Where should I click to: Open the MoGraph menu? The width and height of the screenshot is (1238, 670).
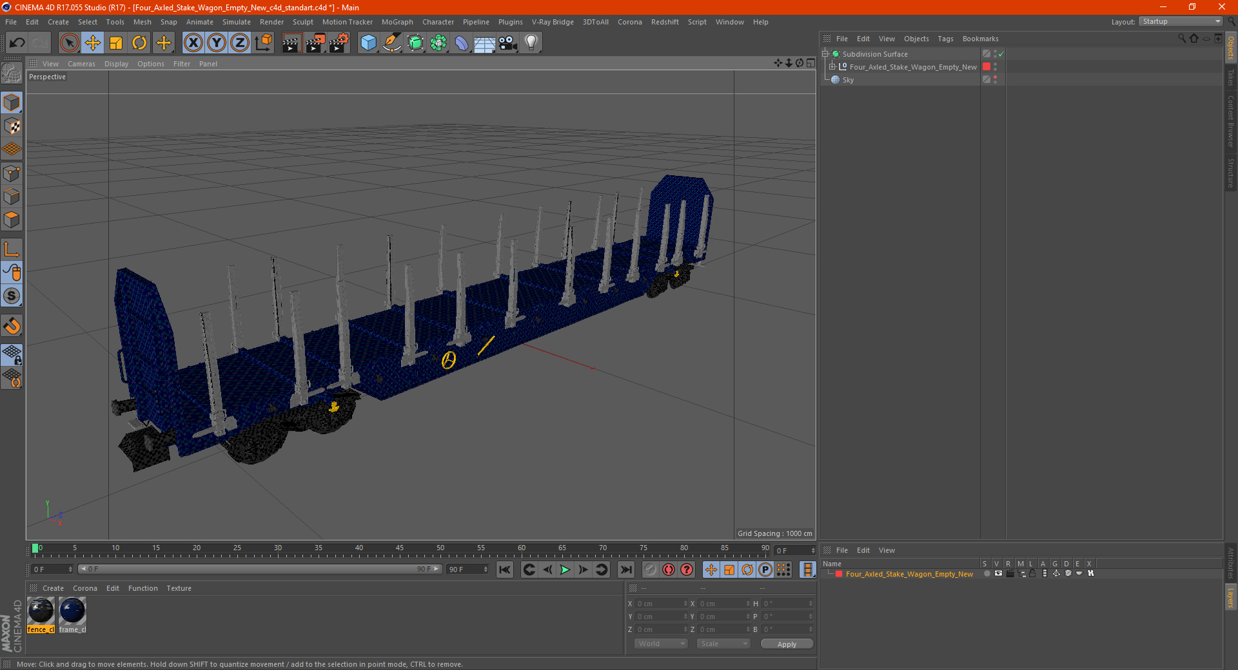(397, 22)
